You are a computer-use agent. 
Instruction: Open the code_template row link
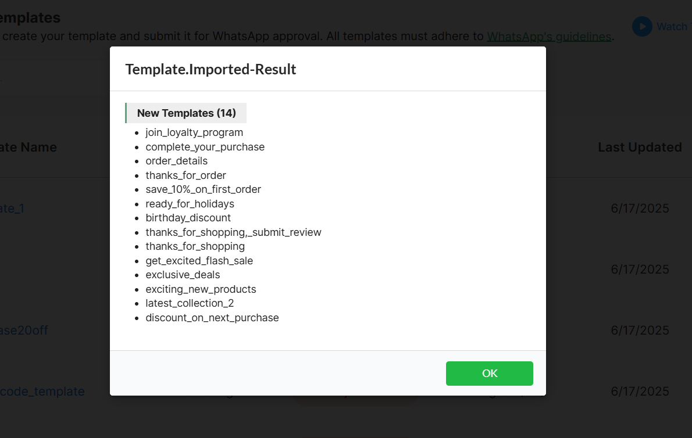pos(42,392)
